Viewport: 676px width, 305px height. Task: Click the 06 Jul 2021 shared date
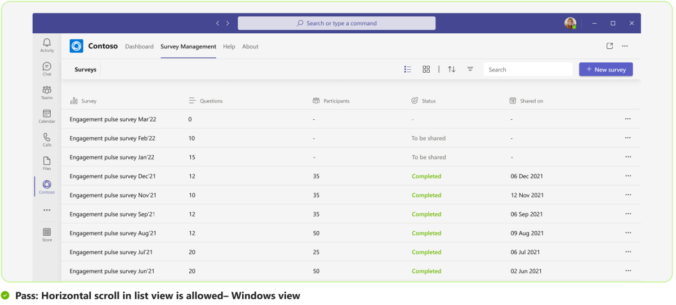[525, 252]
